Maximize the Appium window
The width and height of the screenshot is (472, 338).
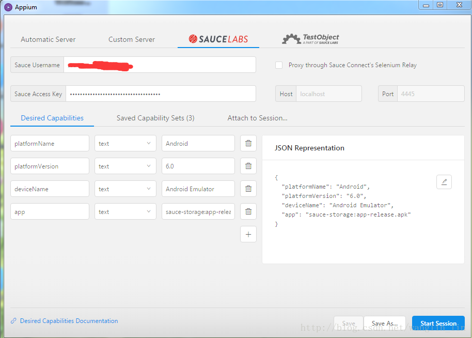[x=440, y=5]
